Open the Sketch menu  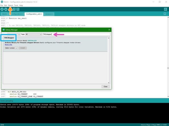pos(11,5)
